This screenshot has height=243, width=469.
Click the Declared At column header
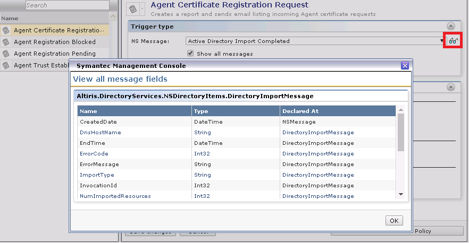point(337,111)
